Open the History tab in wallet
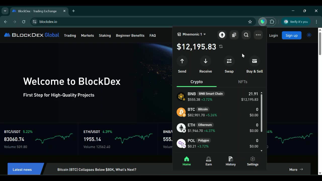322x181 pixels. 231,161
